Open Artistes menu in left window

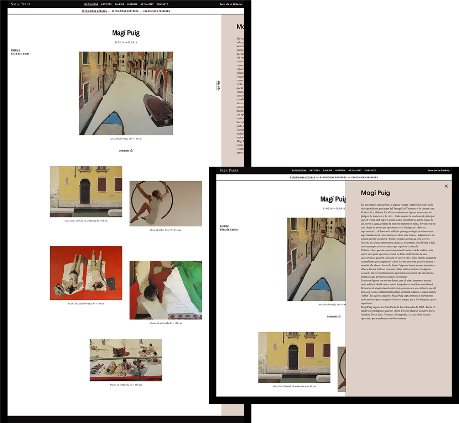coord(106,4)
